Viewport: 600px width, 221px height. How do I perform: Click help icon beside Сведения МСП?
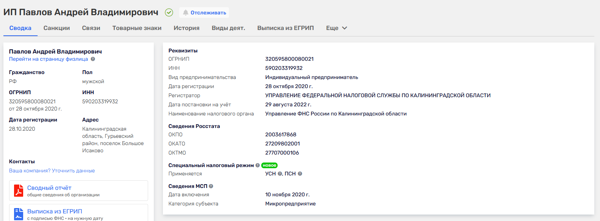(211, 186)
